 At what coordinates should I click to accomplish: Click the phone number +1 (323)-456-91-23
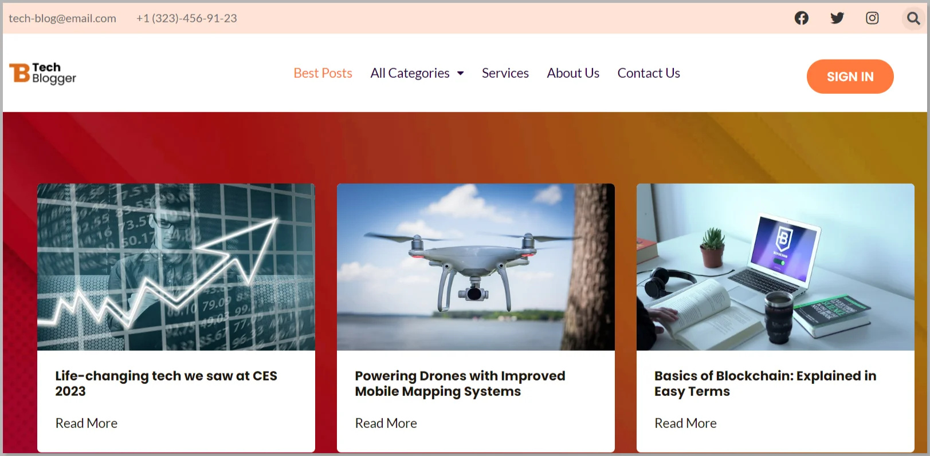pos(186,18)
